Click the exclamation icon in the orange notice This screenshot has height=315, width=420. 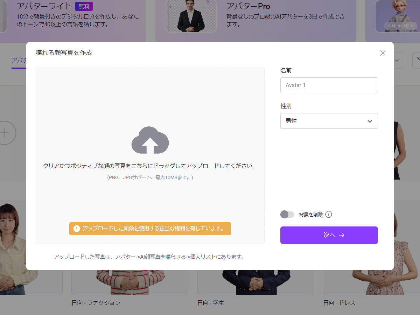point(76,229)
